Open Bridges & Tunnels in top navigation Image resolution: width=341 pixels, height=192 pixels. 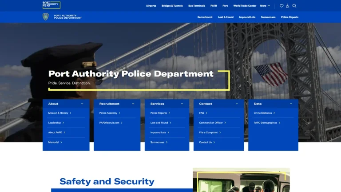tap(172, 6)
